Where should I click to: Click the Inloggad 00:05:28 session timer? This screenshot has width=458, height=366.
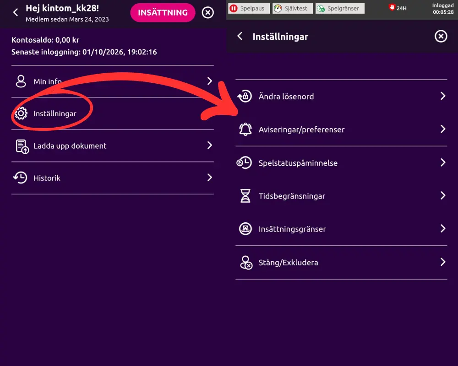[x=443, y=9]
